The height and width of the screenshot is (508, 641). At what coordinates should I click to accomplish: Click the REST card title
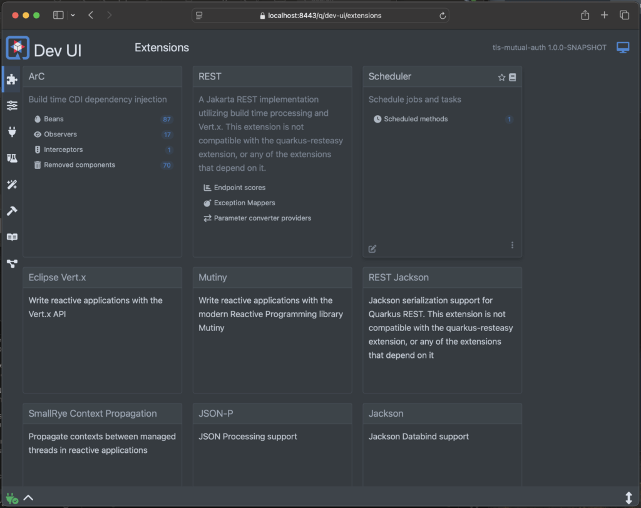[210, 76]
